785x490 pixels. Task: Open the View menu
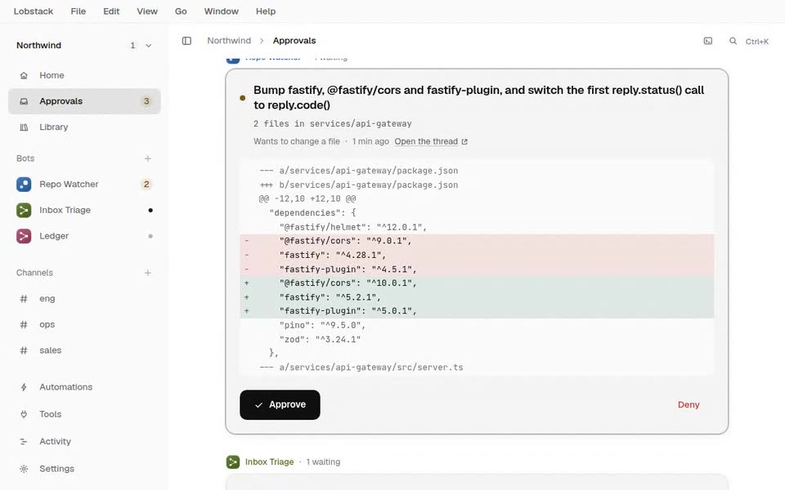(147, 11)
